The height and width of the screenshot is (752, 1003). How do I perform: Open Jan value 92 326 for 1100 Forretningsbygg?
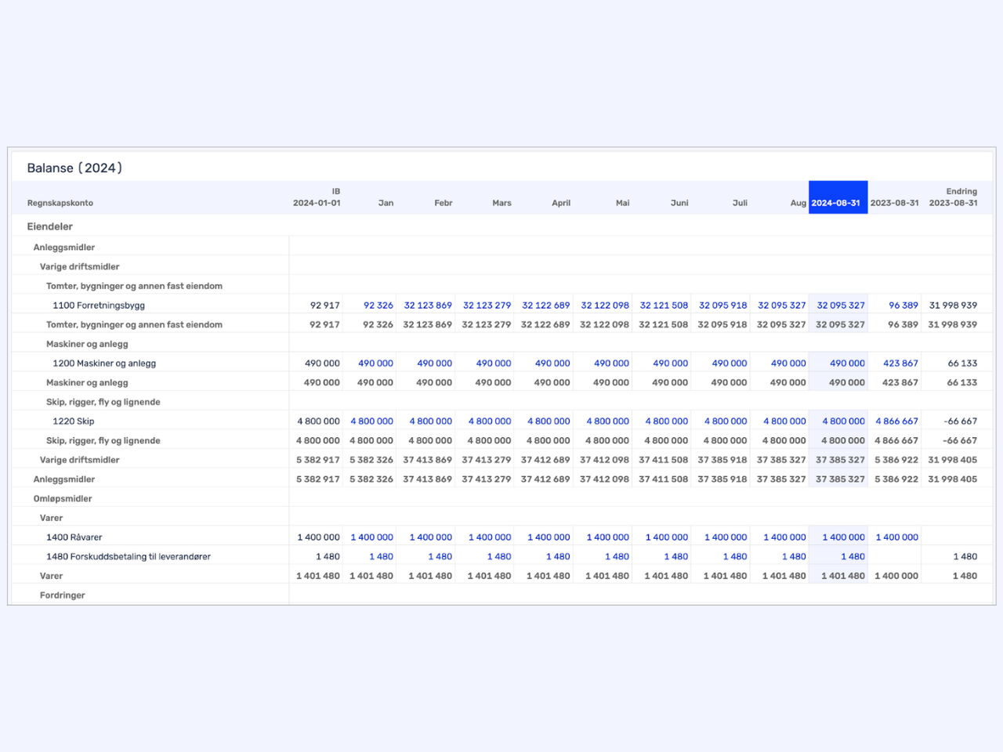[x=378, y=305]
